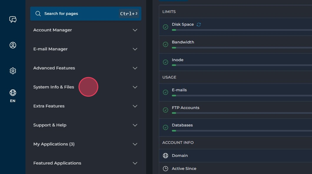The height and width of the screenshot is (174, 312).
Task: Click the Disk Space refresh icon
Action: point(199,25)
